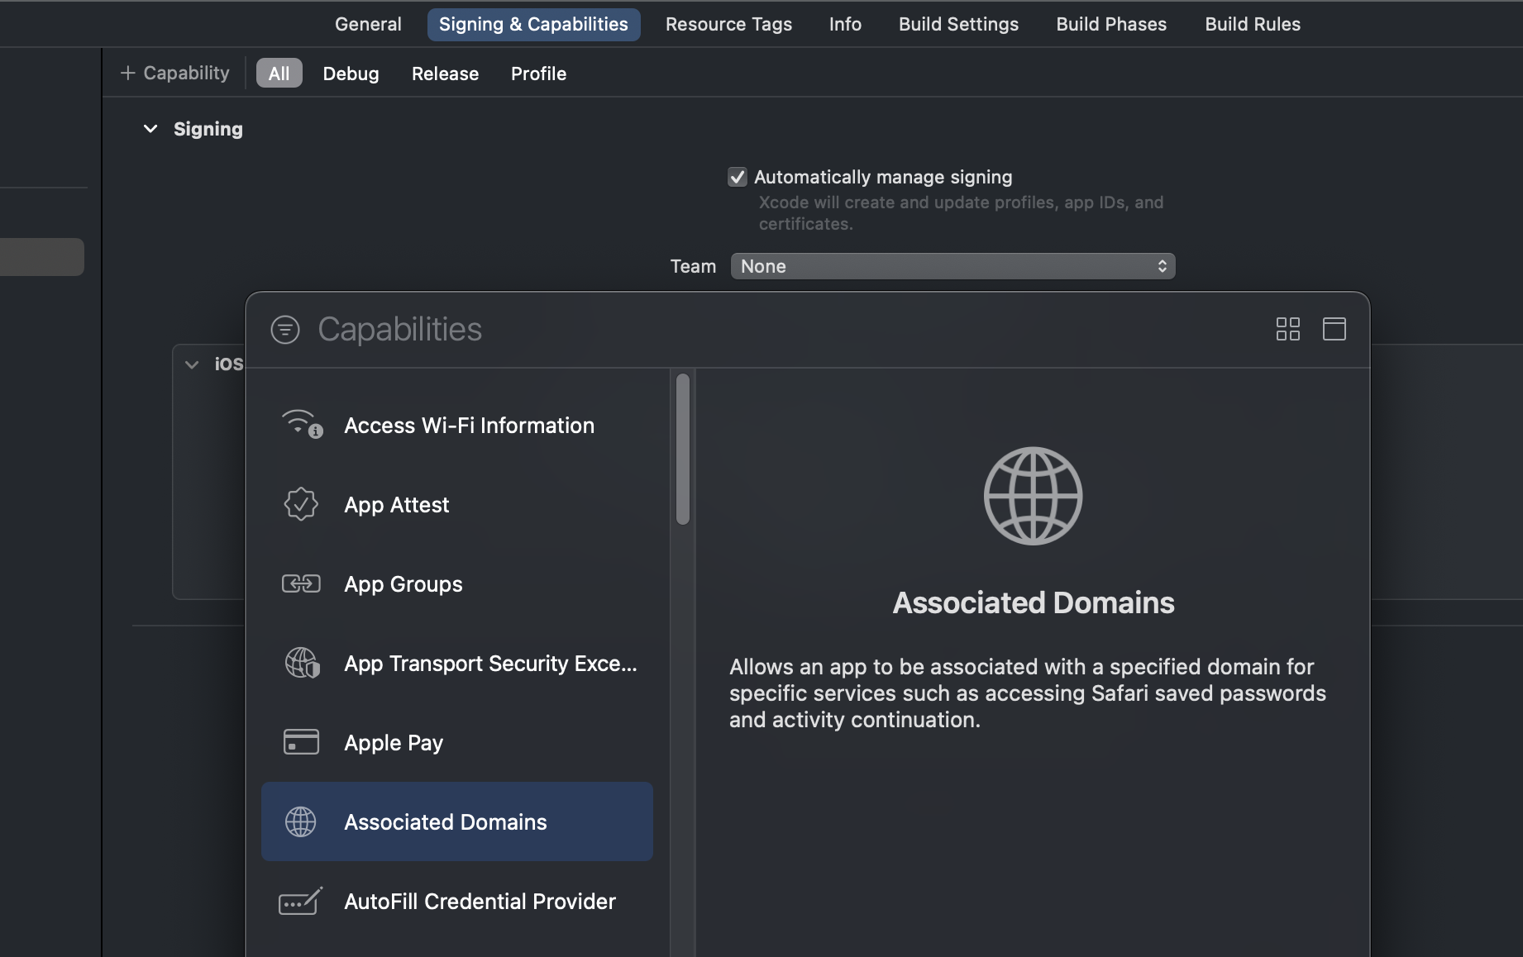
Task: Select the Release configuration filter
Action: pos(445,74)
